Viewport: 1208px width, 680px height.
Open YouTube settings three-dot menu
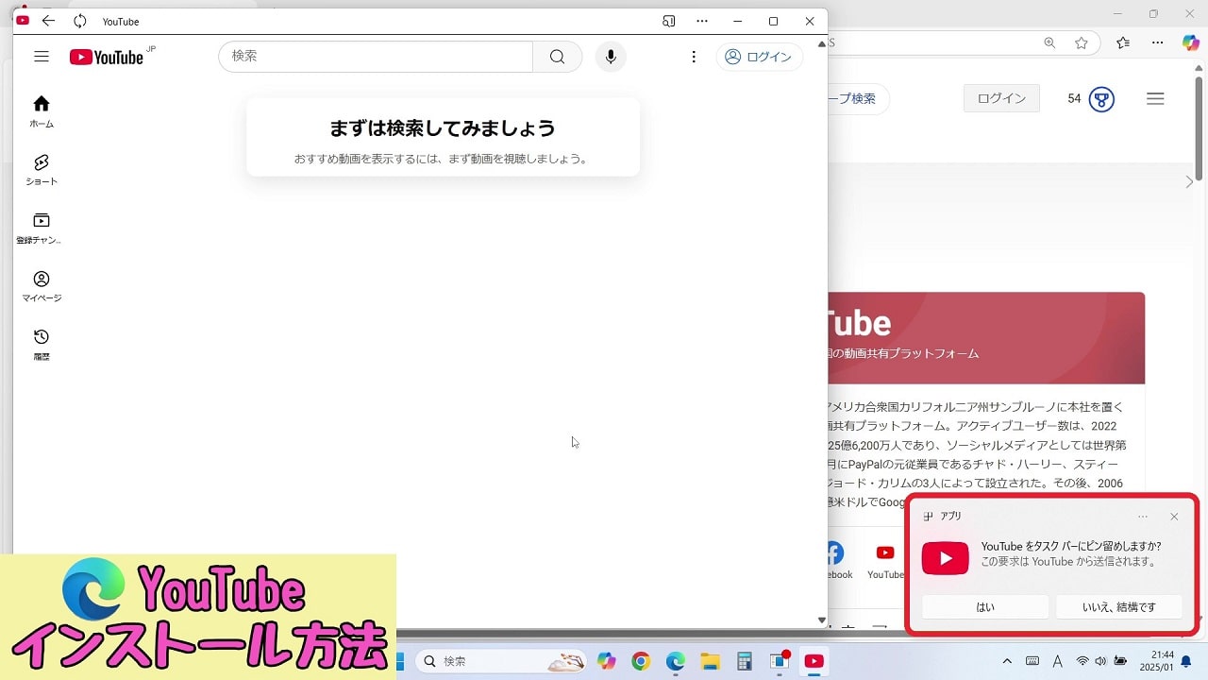(x=694, y=57)
